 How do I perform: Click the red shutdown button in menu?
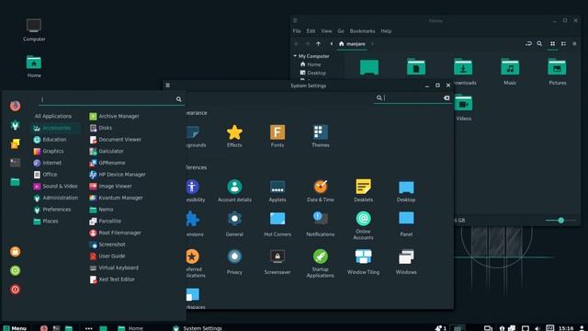(x=15, y=290)
